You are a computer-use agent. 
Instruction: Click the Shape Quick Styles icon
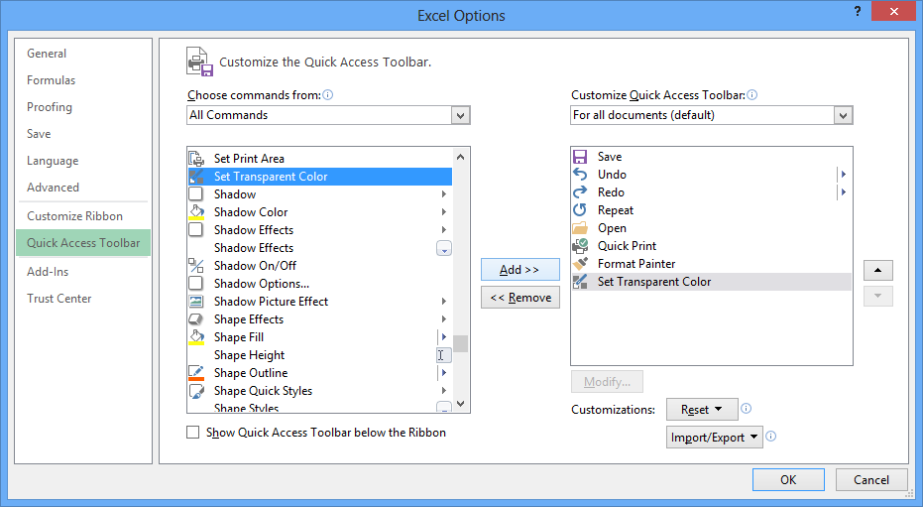click(x=196, y=391)
